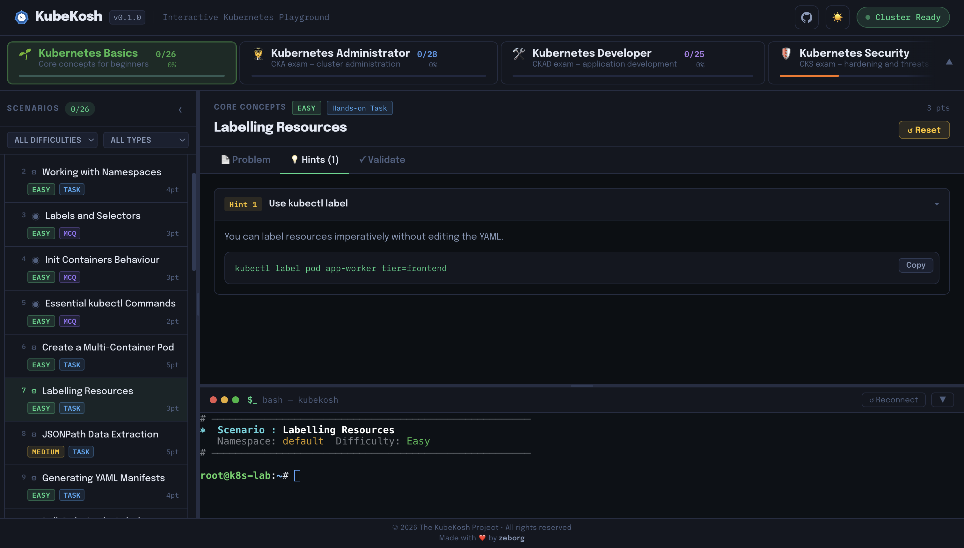Image resolution: width=964 pixels, height=548 pixels.
Task: Open the Init Containers Behaviour scenario
Action: [x=96, y=269]
